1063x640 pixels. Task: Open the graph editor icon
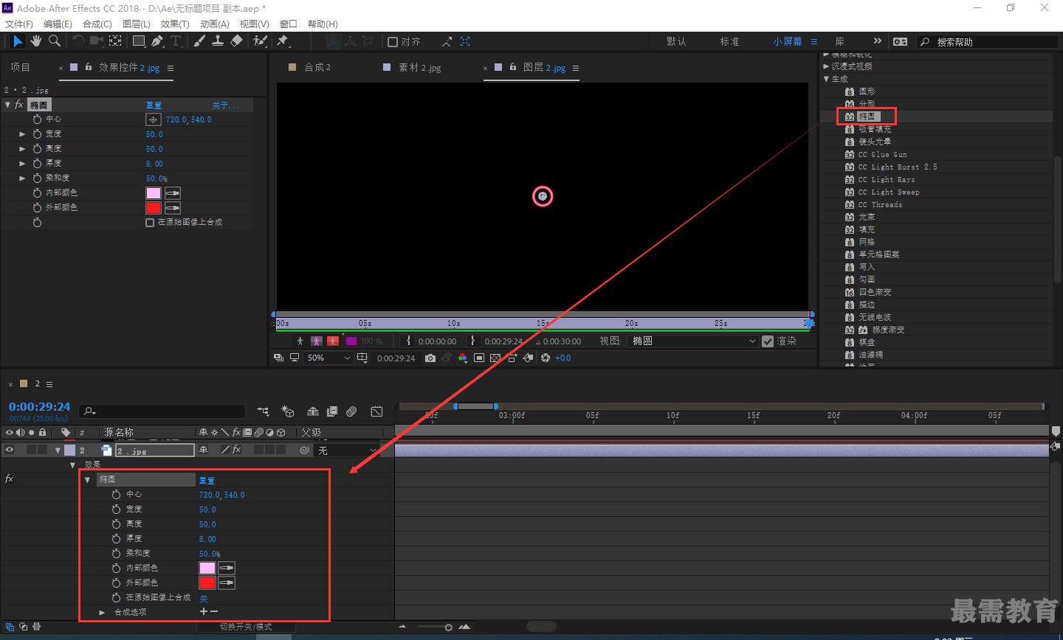coord(376,411)
